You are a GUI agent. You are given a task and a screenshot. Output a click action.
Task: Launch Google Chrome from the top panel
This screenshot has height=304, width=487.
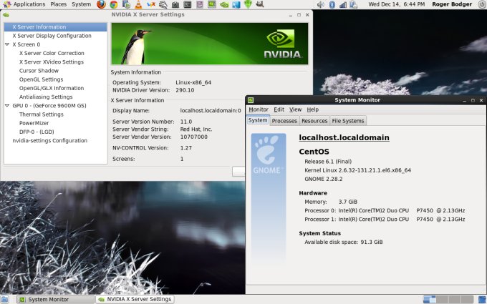tap(114, 4)
